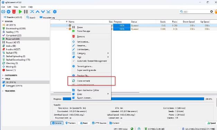The width and height of the screenshot is (217, 130).
Task: Sort by the Seeds column header
Action: point(163,22)
